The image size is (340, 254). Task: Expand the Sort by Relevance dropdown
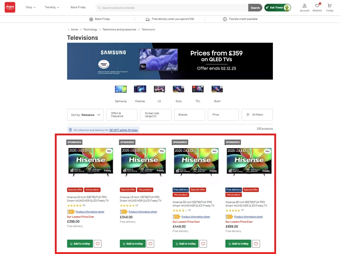click(85, 115)
